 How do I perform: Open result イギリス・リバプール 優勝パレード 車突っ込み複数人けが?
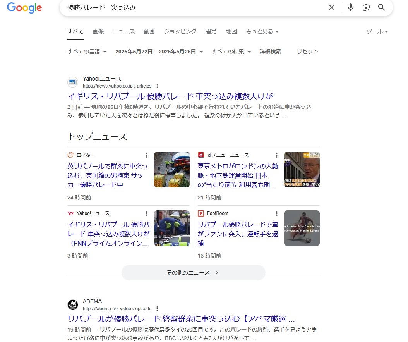(170, 96)
